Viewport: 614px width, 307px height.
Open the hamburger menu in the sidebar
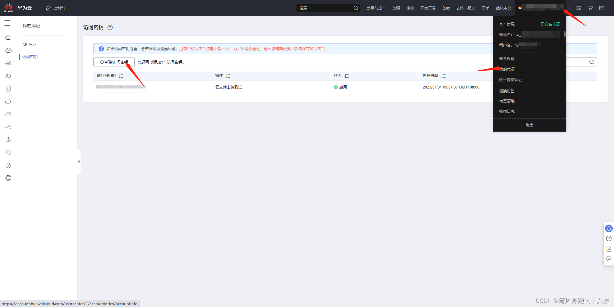coord(7,23)
